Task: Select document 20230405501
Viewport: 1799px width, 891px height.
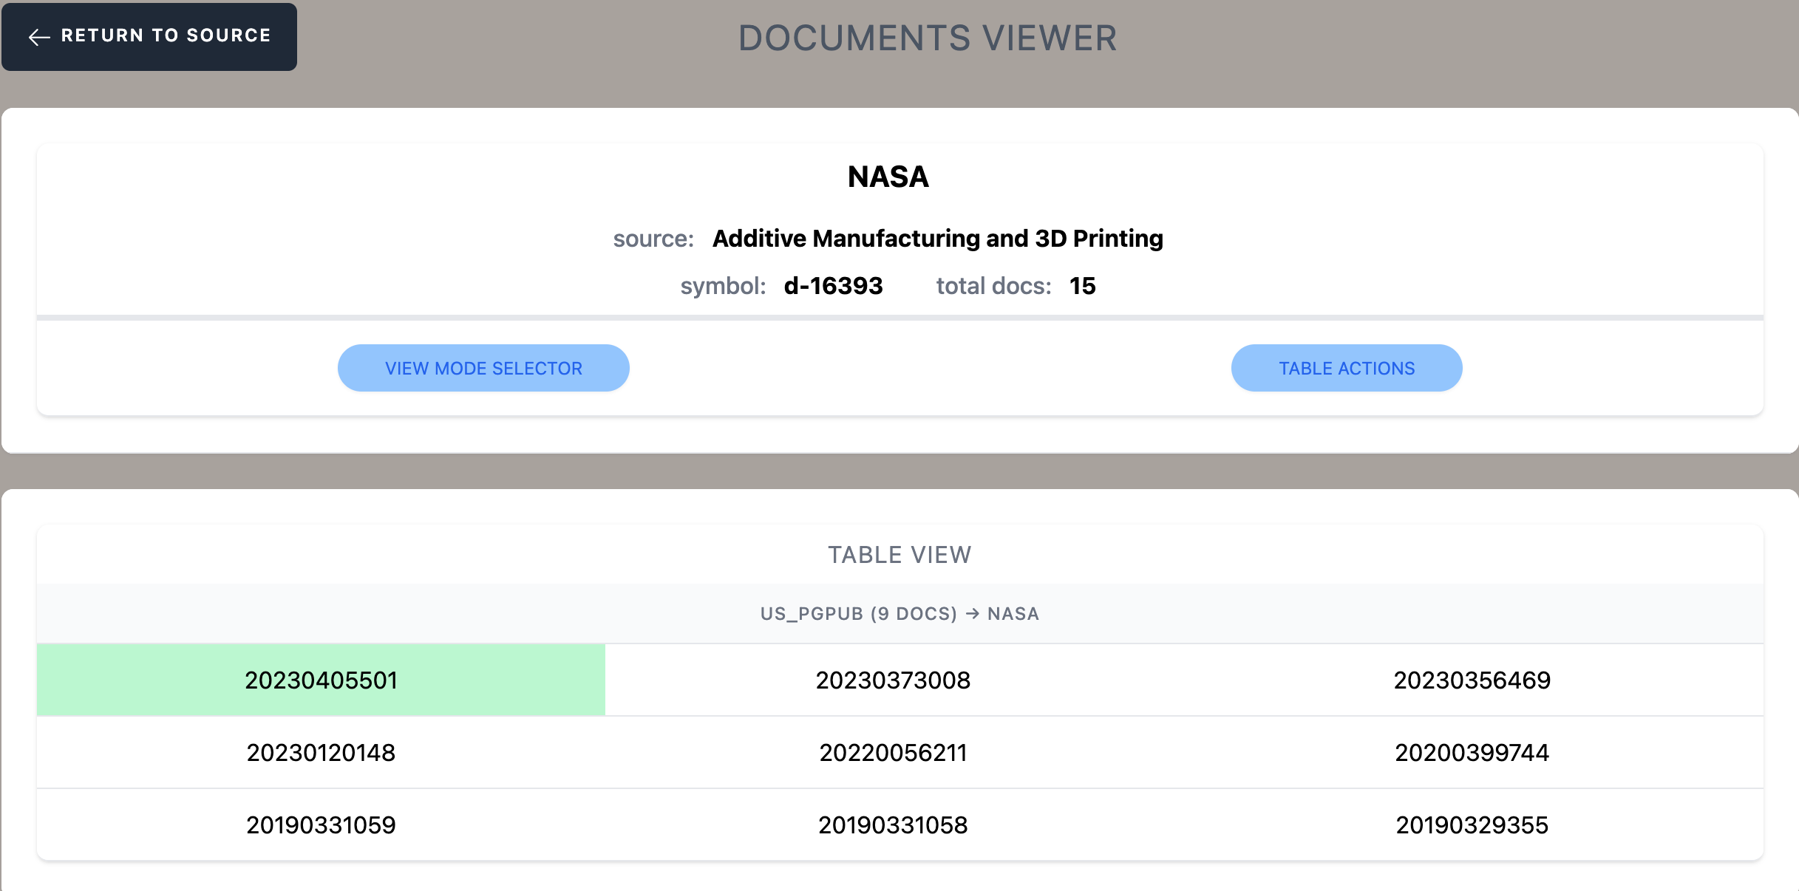Action: 322,679
